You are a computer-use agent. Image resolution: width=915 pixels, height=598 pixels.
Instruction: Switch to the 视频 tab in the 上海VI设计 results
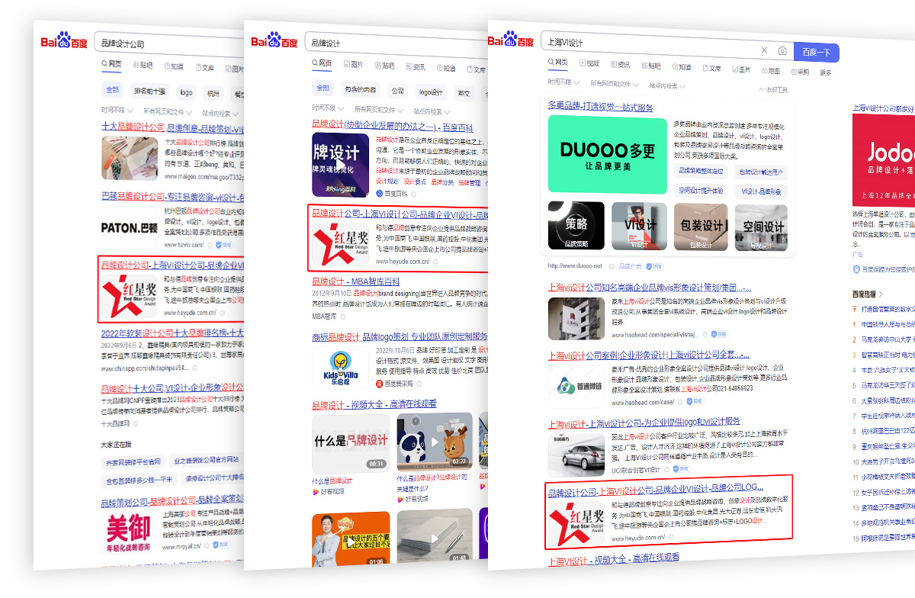(589, 64)
